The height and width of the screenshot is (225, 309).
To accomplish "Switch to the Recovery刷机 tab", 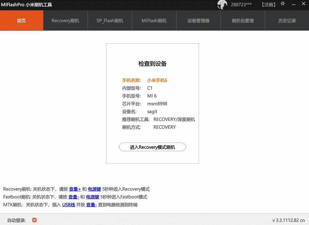I will [65, 20].
